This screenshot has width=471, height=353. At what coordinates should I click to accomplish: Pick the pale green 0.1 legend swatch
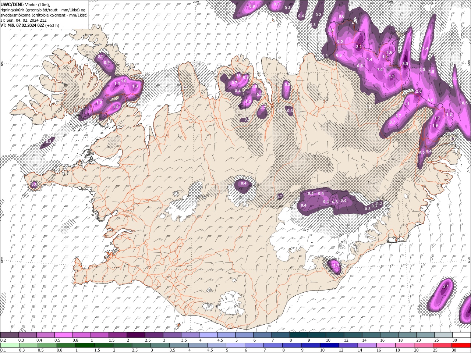click(9, 345)
